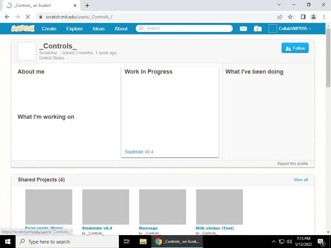Click the volume speaker icon

pyautogui.click(x=289, y=242)
